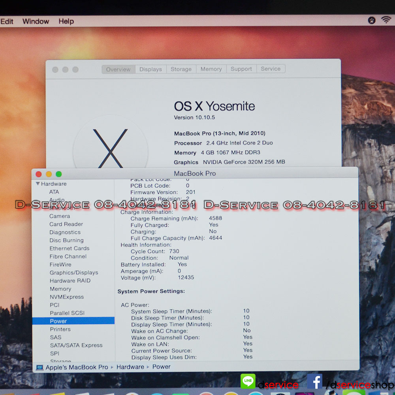Open the Edit menu
Viewport: 395px width, 395px height.
[x=7, y=21]
